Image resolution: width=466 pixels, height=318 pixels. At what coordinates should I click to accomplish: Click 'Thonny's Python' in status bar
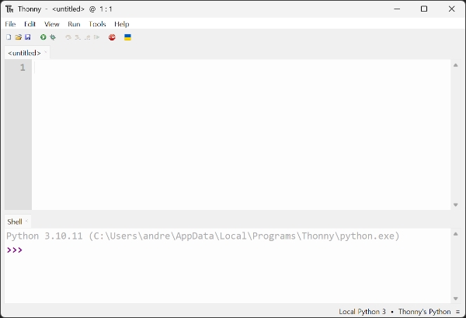[424, 312]
